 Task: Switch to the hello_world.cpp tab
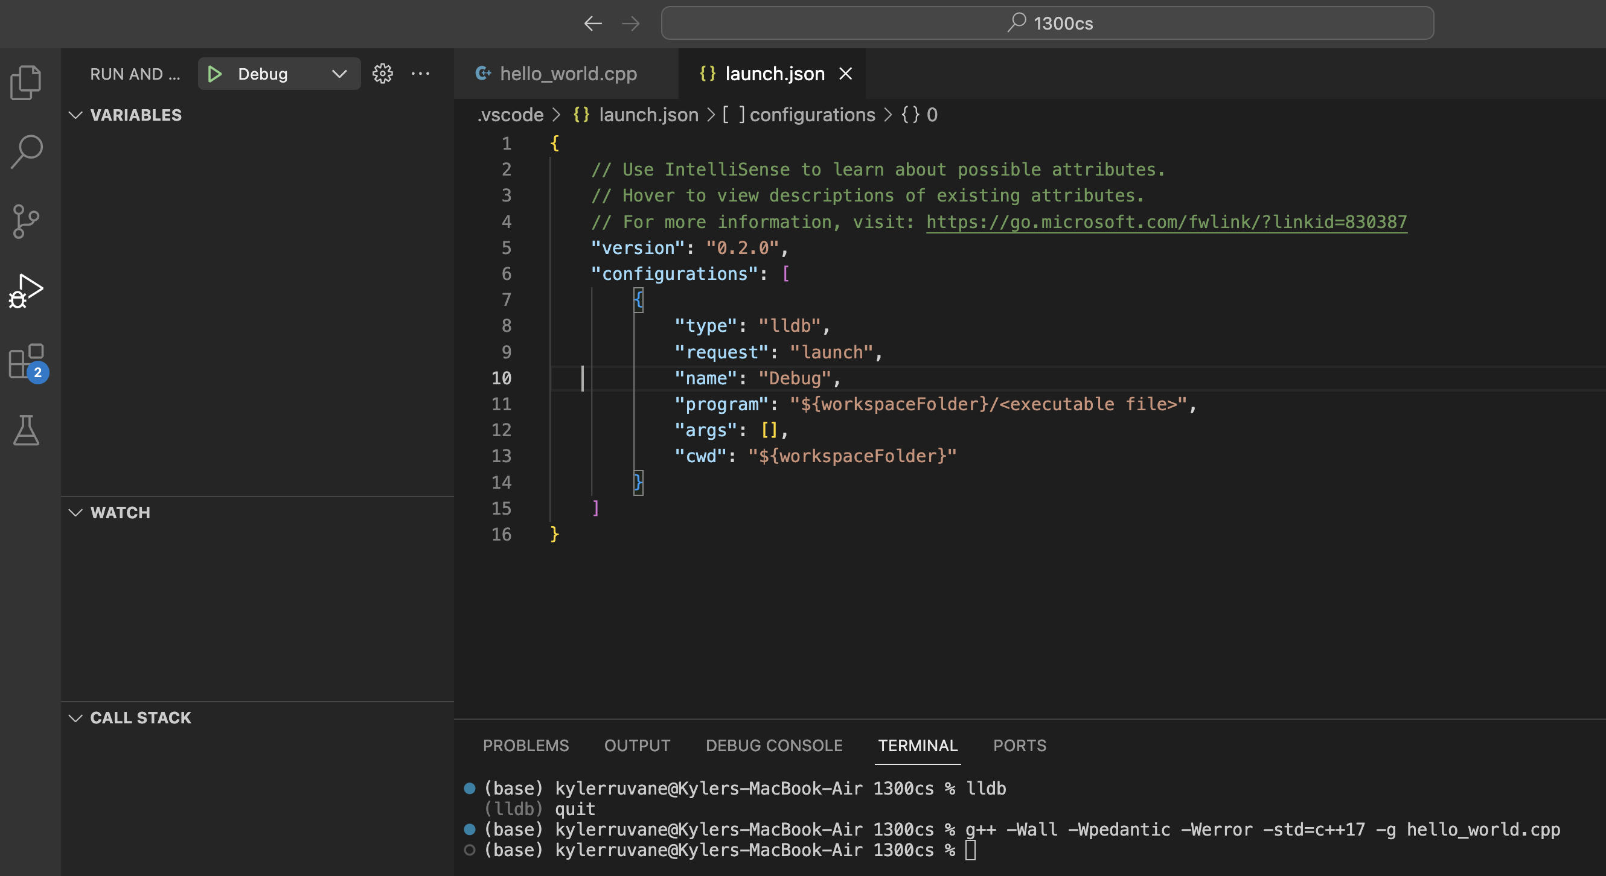[566, 74]
